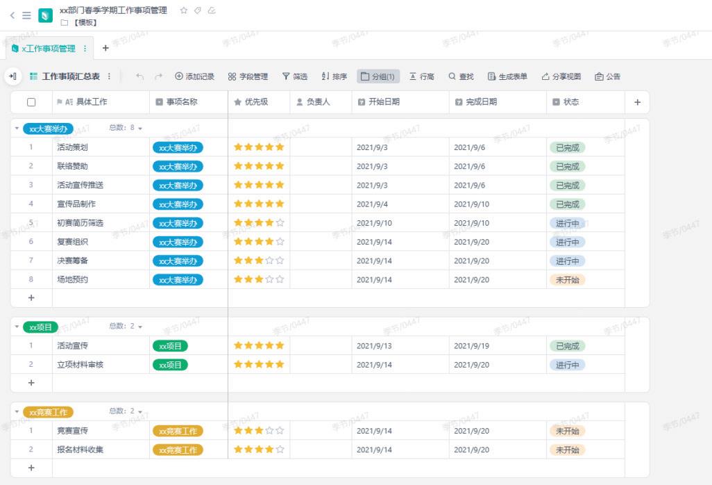
Task: Add a new column with plus
Action: pos(637,102)
